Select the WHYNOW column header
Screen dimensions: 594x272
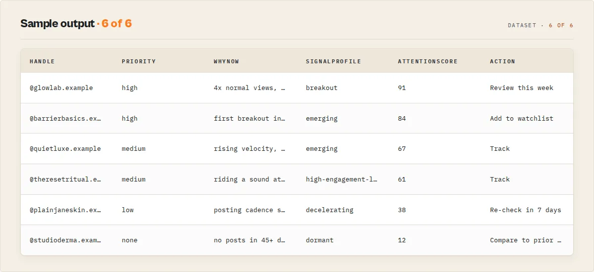pyautogui.click(x=226, y=61)
